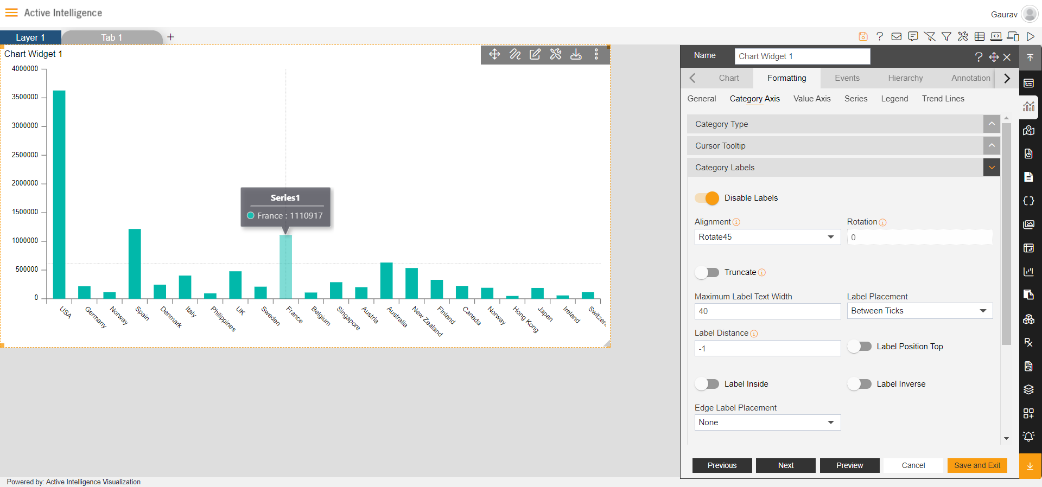The height and width of the screenshot is (487, 1042).
Task: Toggle the Label Position Top switch
Action: click(860, 347)
